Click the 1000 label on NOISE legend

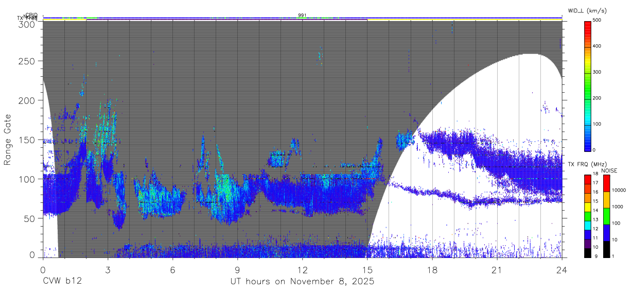click(x=618, y=207)
